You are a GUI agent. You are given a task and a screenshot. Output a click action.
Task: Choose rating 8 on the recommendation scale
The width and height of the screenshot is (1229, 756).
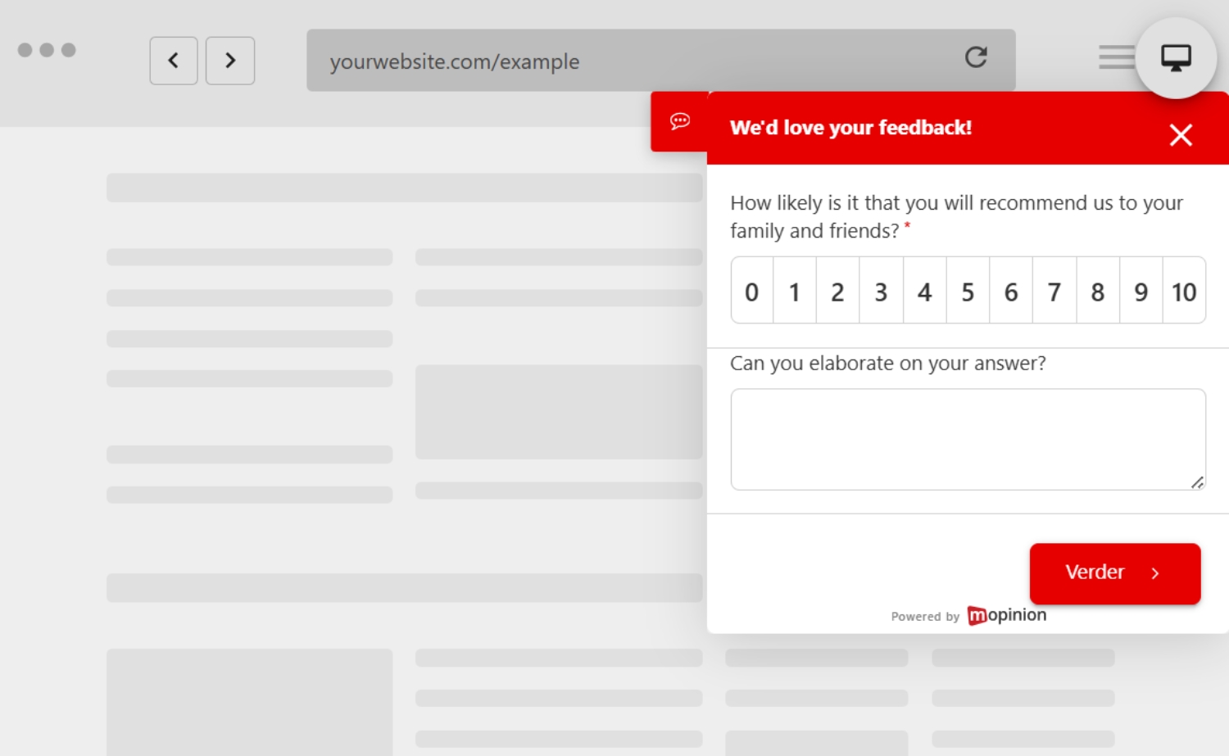coord(1098,292)
